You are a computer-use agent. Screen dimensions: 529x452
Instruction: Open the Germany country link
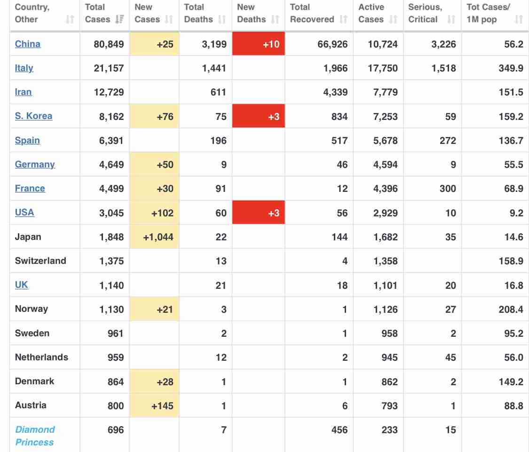[x=35, y=165]
